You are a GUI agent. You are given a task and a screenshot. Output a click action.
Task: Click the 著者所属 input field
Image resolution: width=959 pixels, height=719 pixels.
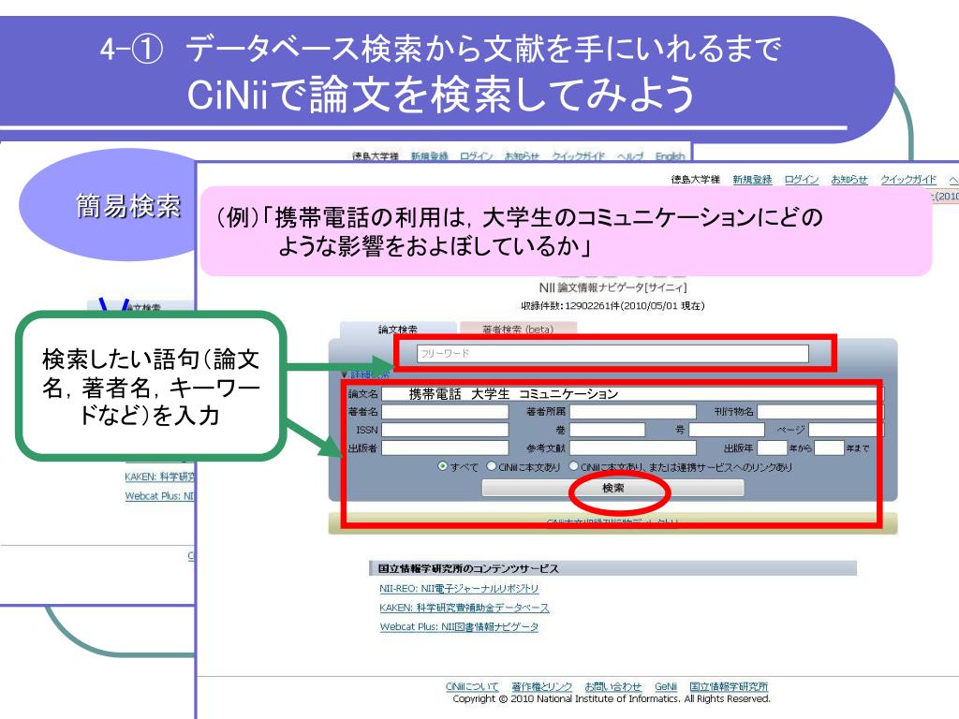[633, 412]
